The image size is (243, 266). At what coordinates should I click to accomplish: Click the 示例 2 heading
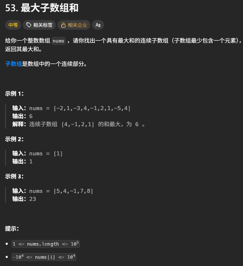tap(14, 139)
